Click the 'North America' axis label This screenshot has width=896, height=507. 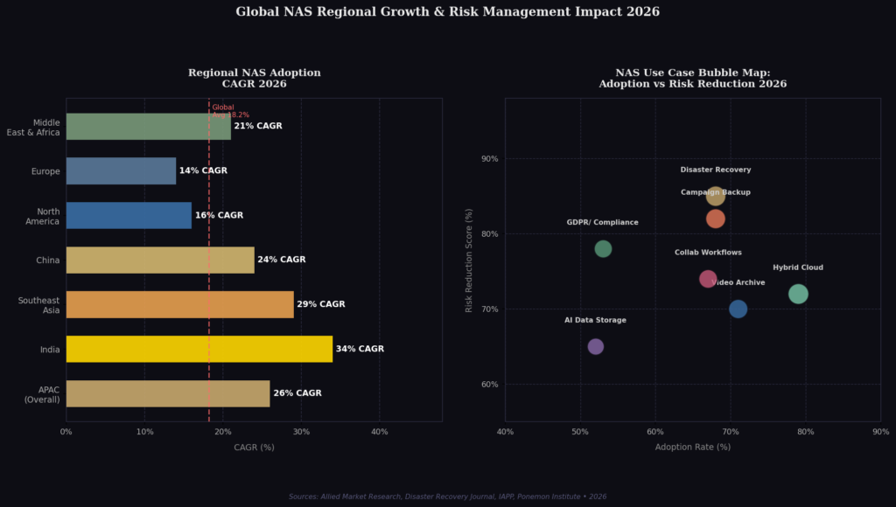point(42,217)
